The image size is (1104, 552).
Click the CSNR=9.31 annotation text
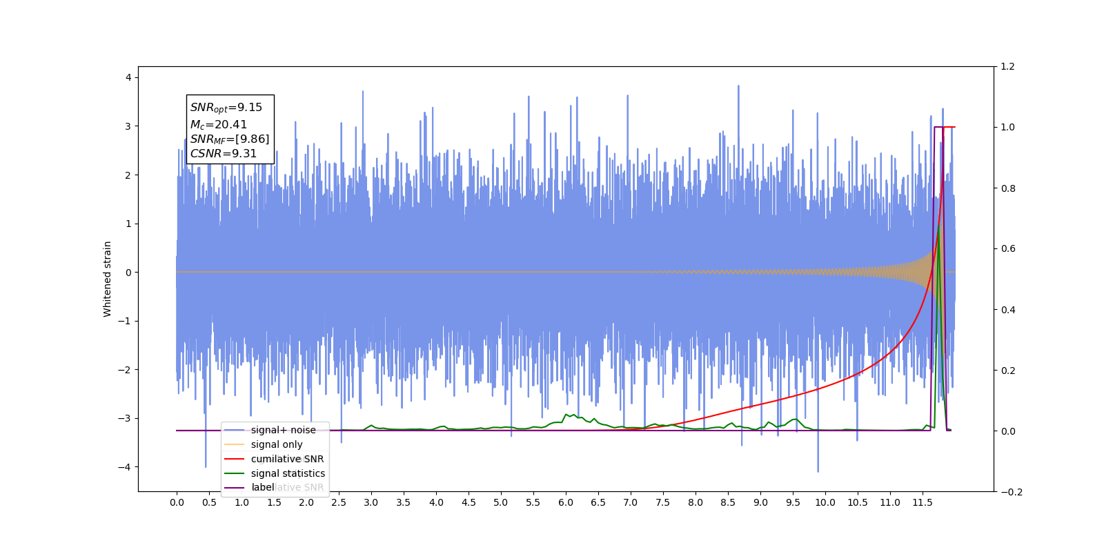click(224, 154)
